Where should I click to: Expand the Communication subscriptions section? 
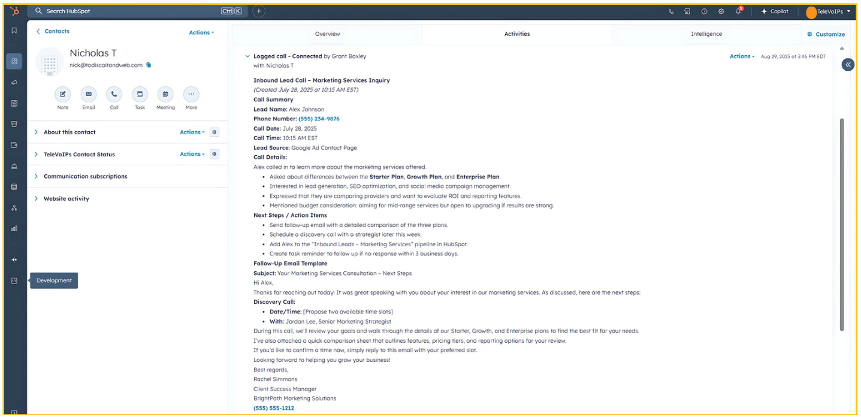tap(36, 176)
